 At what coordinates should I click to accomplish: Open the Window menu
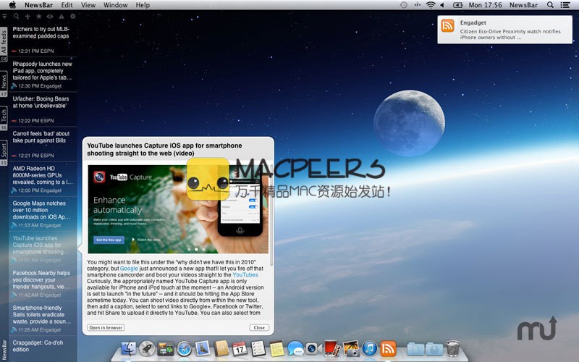pos(116,5)
